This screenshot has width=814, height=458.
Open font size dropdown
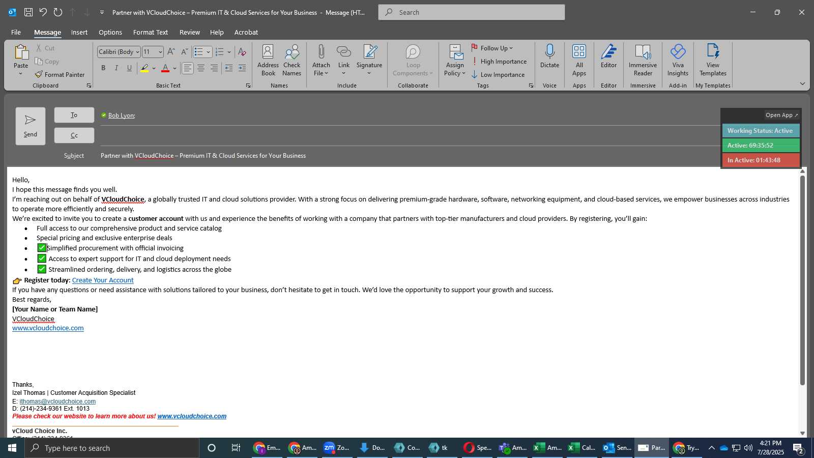(x=160, y=52)
